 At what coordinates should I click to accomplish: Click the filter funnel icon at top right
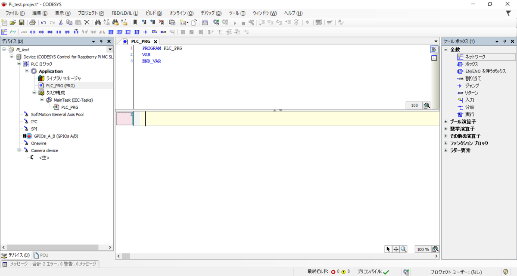coord(508,13)
